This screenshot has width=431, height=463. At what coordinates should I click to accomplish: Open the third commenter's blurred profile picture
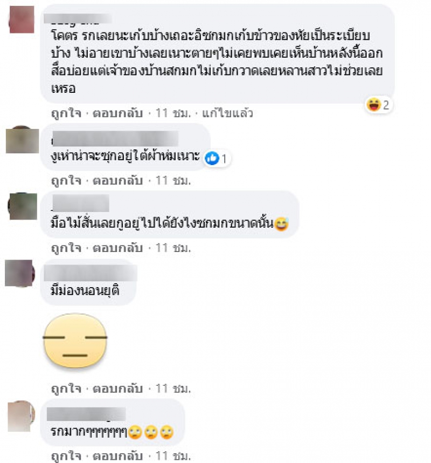23,206
